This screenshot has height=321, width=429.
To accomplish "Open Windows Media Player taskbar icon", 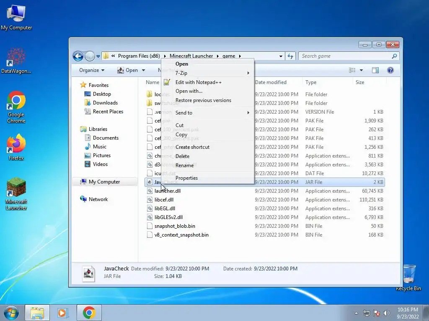I will tap(63, 313).
